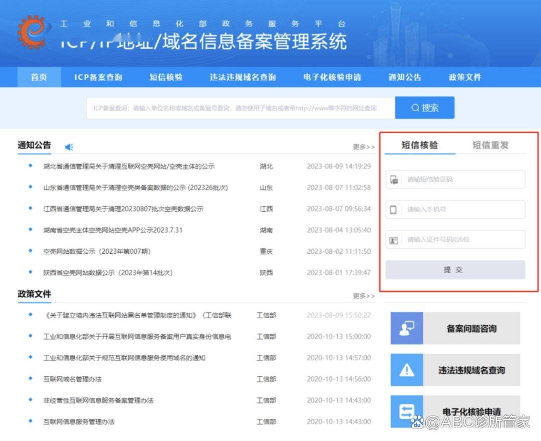This screenshot has width=541, height=441.
Task: Open the 互联网域名管理办法 document
Action: [x=73, y=379]
